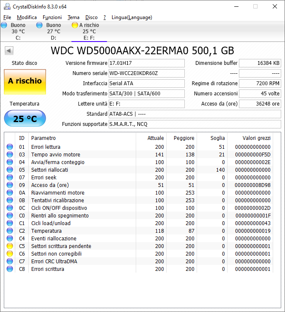Image resolution: width=285 pixels, height=312 pixels.
Task: Close the CrystalDiskInfo window
Action: [x=275, y=6]
